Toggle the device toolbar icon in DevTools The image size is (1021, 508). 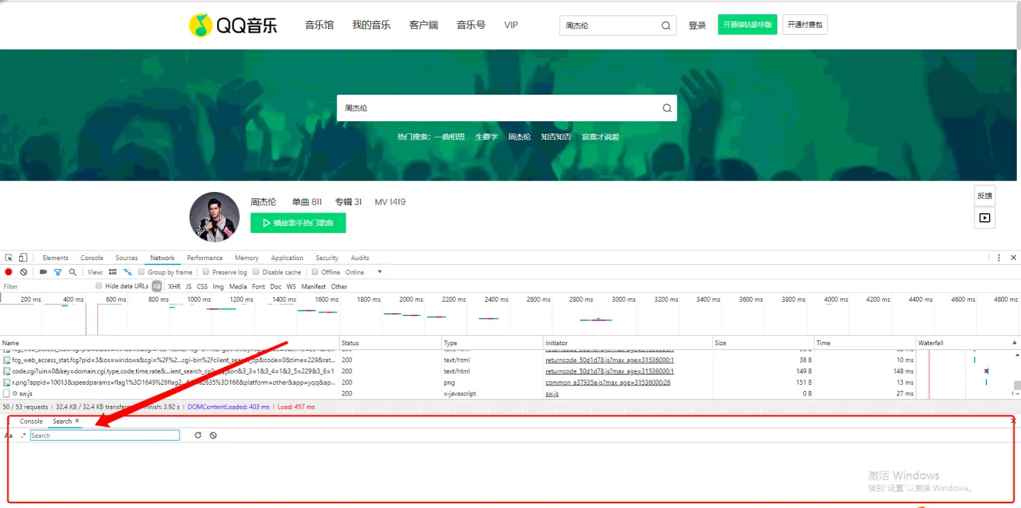(22, 258)
